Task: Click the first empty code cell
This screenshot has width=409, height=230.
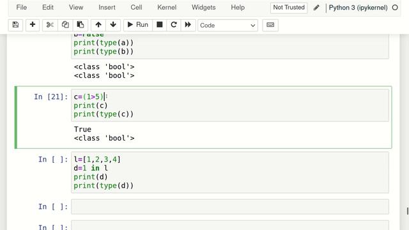Action: click(230, 206)
